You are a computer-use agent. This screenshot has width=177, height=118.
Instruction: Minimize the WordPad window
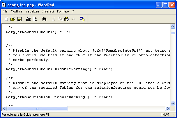(x=158, y=5)
